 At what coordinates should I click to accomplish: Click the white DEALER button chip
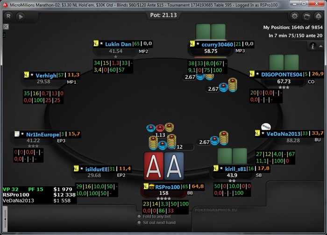(266, 127)
